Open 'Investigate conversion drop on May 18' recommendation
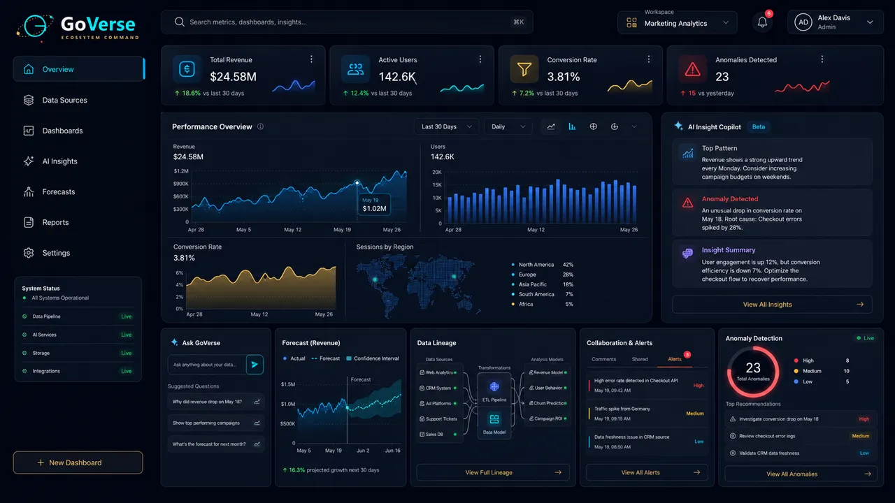The width and height of the screenshot is (895, 503). 801,419
